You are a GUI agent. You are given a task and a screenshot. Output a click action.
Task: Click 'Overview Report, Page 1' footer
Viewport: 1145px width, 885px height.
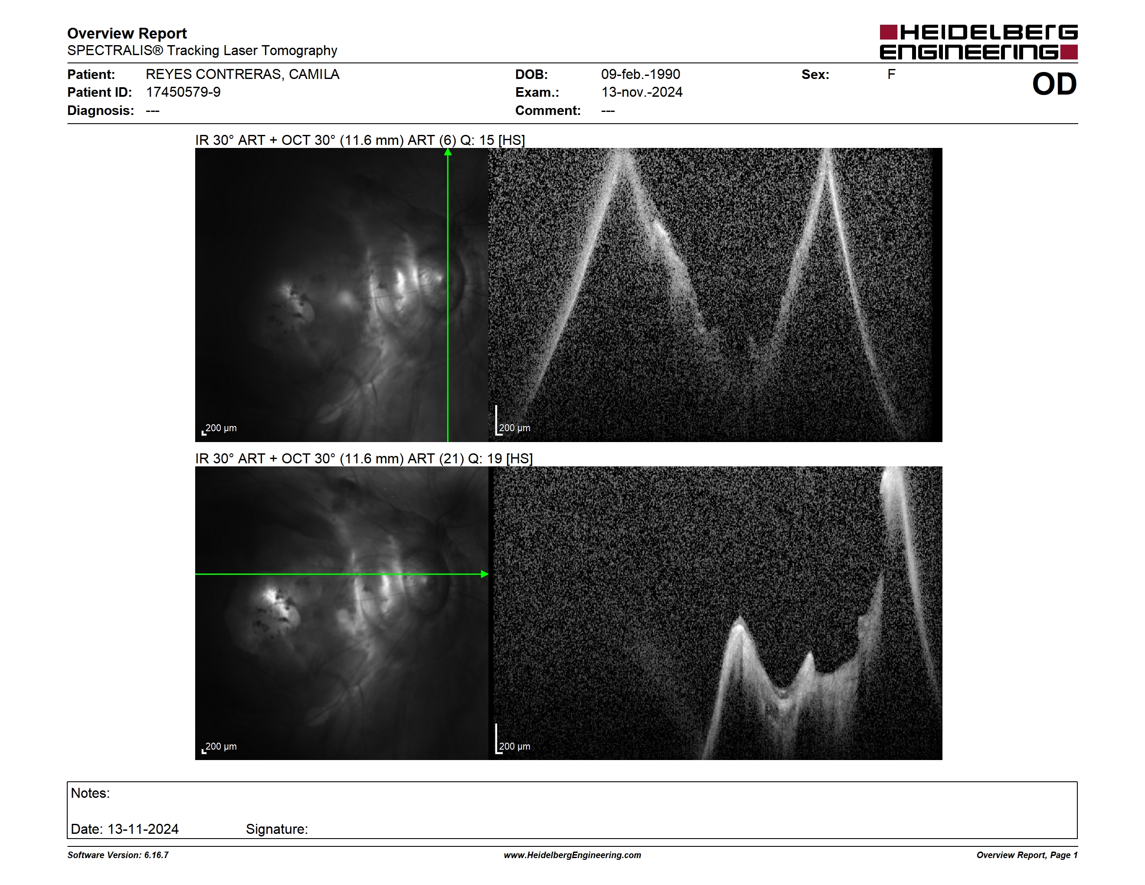coord(1027,855)
